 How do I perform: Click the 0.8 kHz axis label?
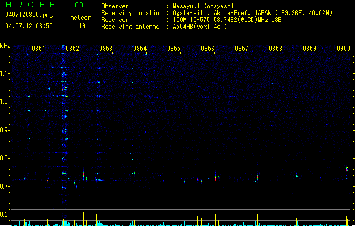5,158
